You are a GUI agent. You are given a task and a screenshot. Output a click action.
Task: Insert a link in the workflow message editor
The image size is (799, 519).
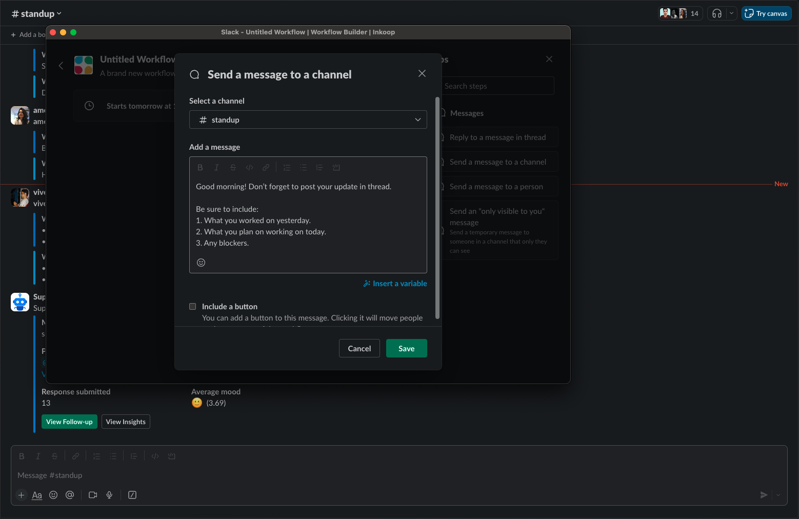coord(266,168)
